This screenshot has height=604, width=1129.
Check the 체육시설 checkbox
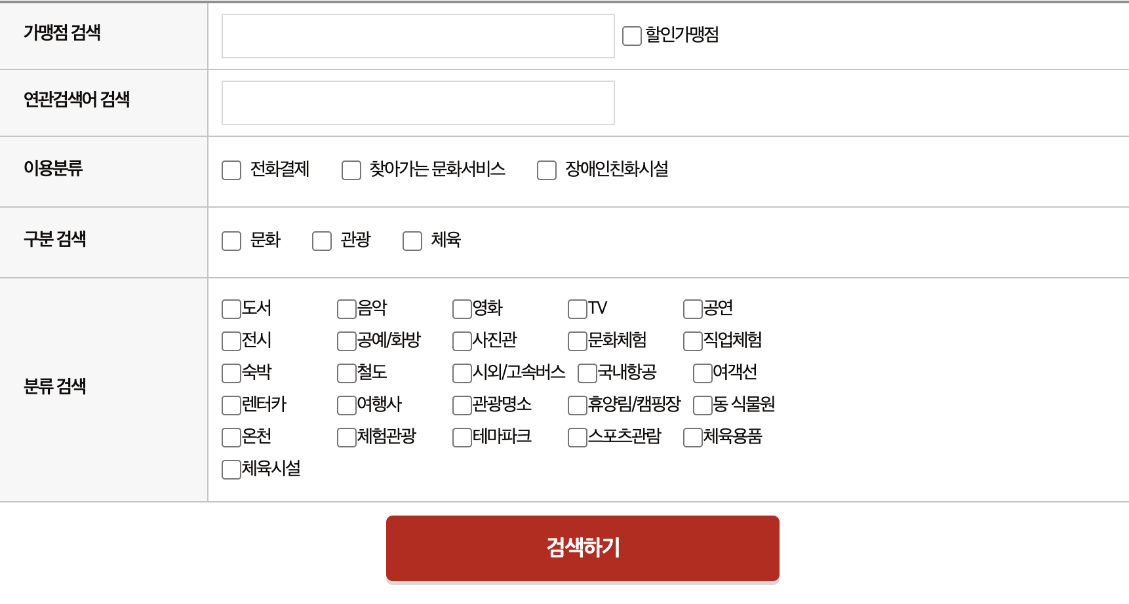[230, 469]
